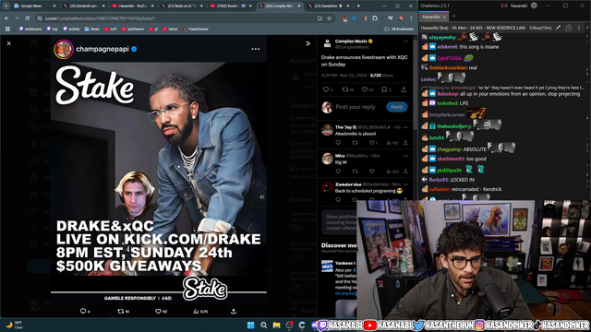Open the more menu on the 'Akademiks is pissed' reply
The image size is (591, 332).
[405, 127]
